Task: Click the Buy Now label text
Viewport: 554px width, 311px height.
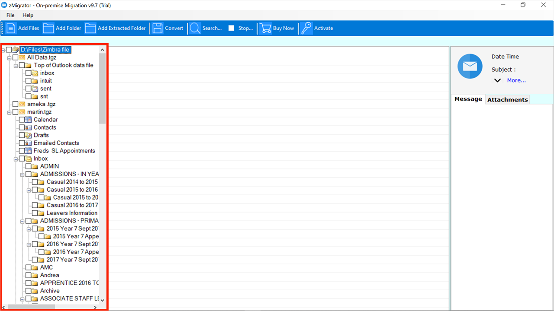Action: (283, 28)
